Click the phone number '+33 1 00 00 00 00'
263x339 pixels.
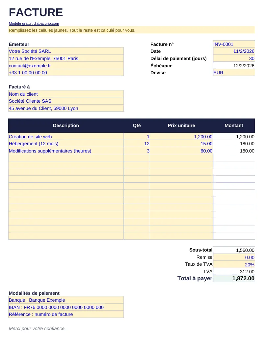[66, 73]
